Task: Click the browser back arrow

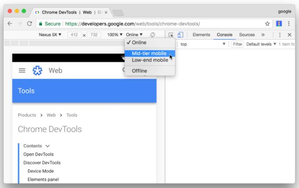Action: [x=10, y=23]
